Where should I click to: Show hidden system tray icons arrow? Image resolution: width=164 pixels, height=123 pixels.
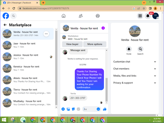coord(150,120)
